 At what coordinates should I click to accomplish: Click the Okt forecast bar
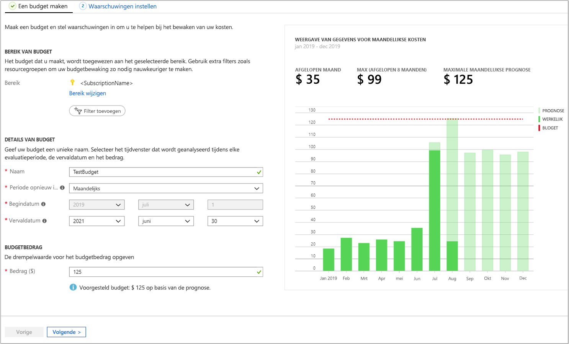pos(487,210)
